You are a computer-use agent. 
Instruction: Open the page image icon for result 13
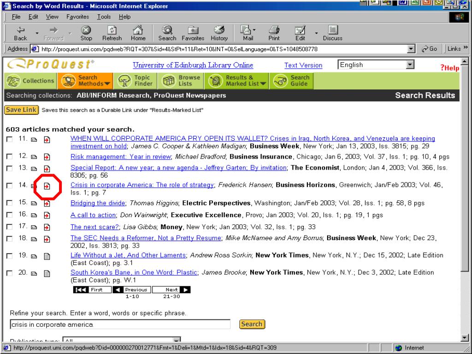point(47,169)
